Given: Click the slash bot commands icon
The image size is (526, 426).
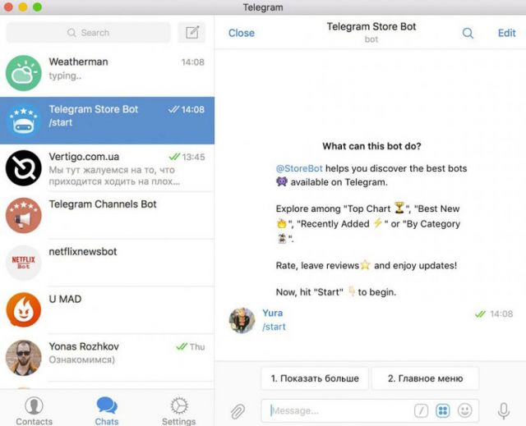Looking at the screenshot, I should [421, 410].
